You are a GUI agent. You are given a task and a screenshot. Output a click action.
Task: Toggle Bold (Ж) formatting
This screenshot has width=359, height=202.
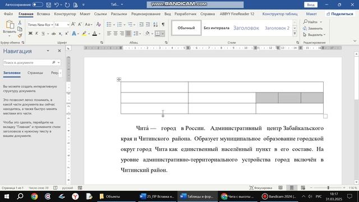pos(30,34)
